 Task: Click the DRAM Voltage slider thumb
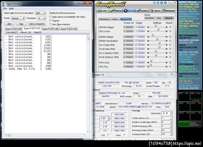click(x=153, y=35)
